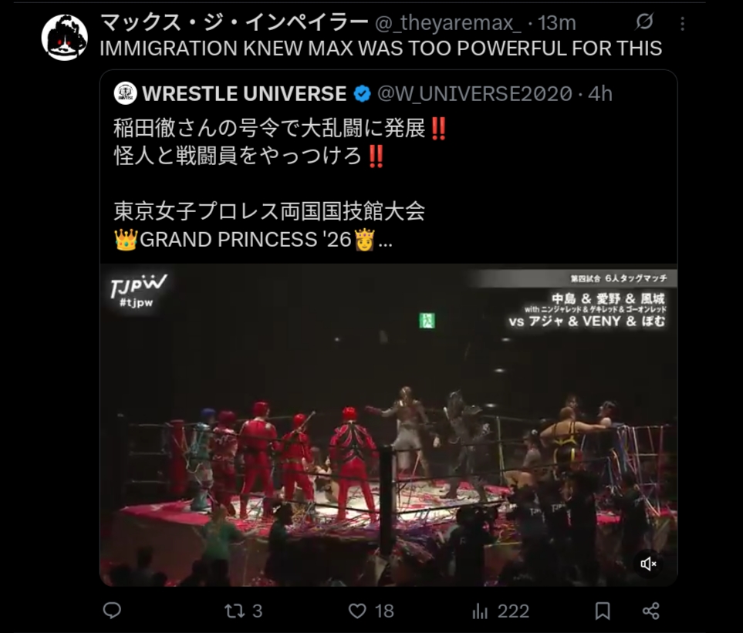Screen dimensions: 743x633
Task: Open the 13m timestamp link
Action: tap(557, 22)
